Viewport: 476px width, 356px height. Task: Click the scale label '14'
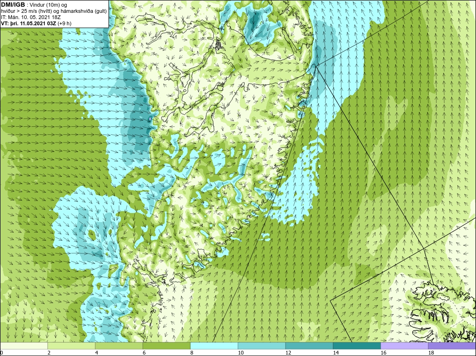click(336, 353)
